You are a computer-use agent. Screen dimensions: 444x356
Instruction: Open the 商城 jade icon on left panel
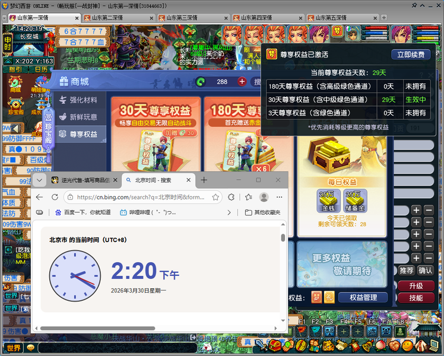15,84
